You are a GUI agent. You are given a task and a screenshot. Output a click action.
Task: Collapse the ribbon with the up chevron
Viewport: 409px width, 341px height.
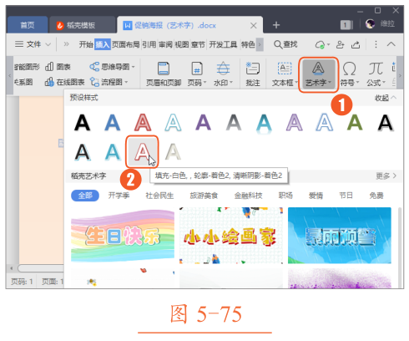pos(391,44)
